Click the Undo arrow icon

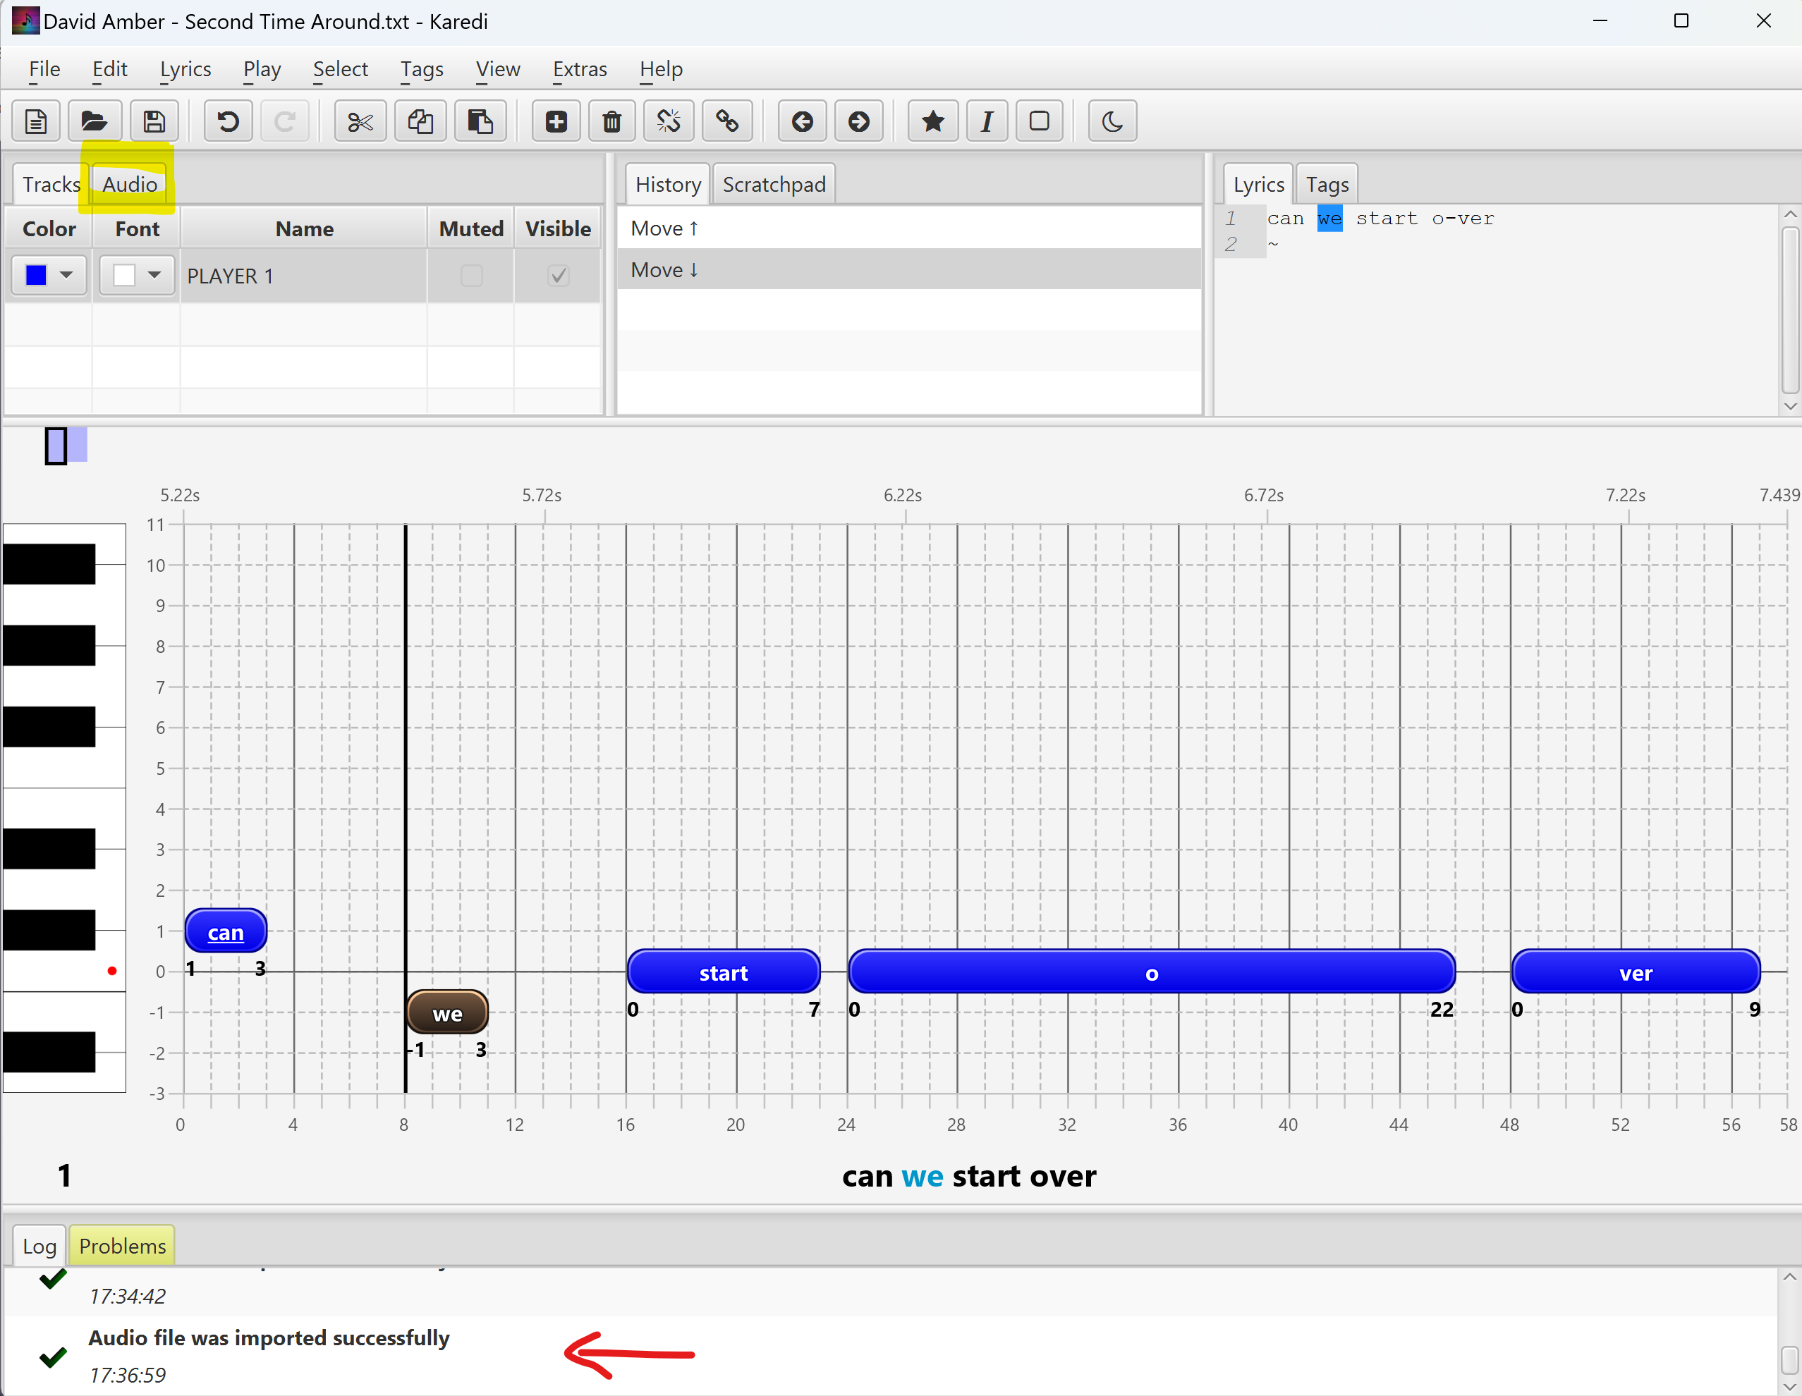(x=228, y=122)
